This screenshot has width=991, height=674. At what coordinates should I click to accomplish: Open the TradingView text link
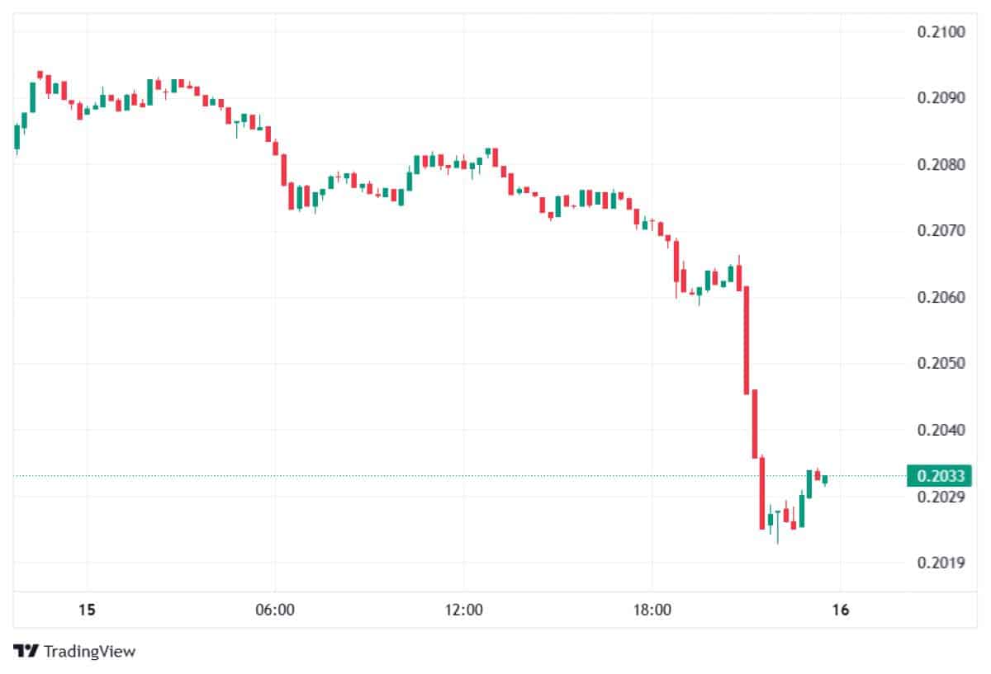point(89,651)
